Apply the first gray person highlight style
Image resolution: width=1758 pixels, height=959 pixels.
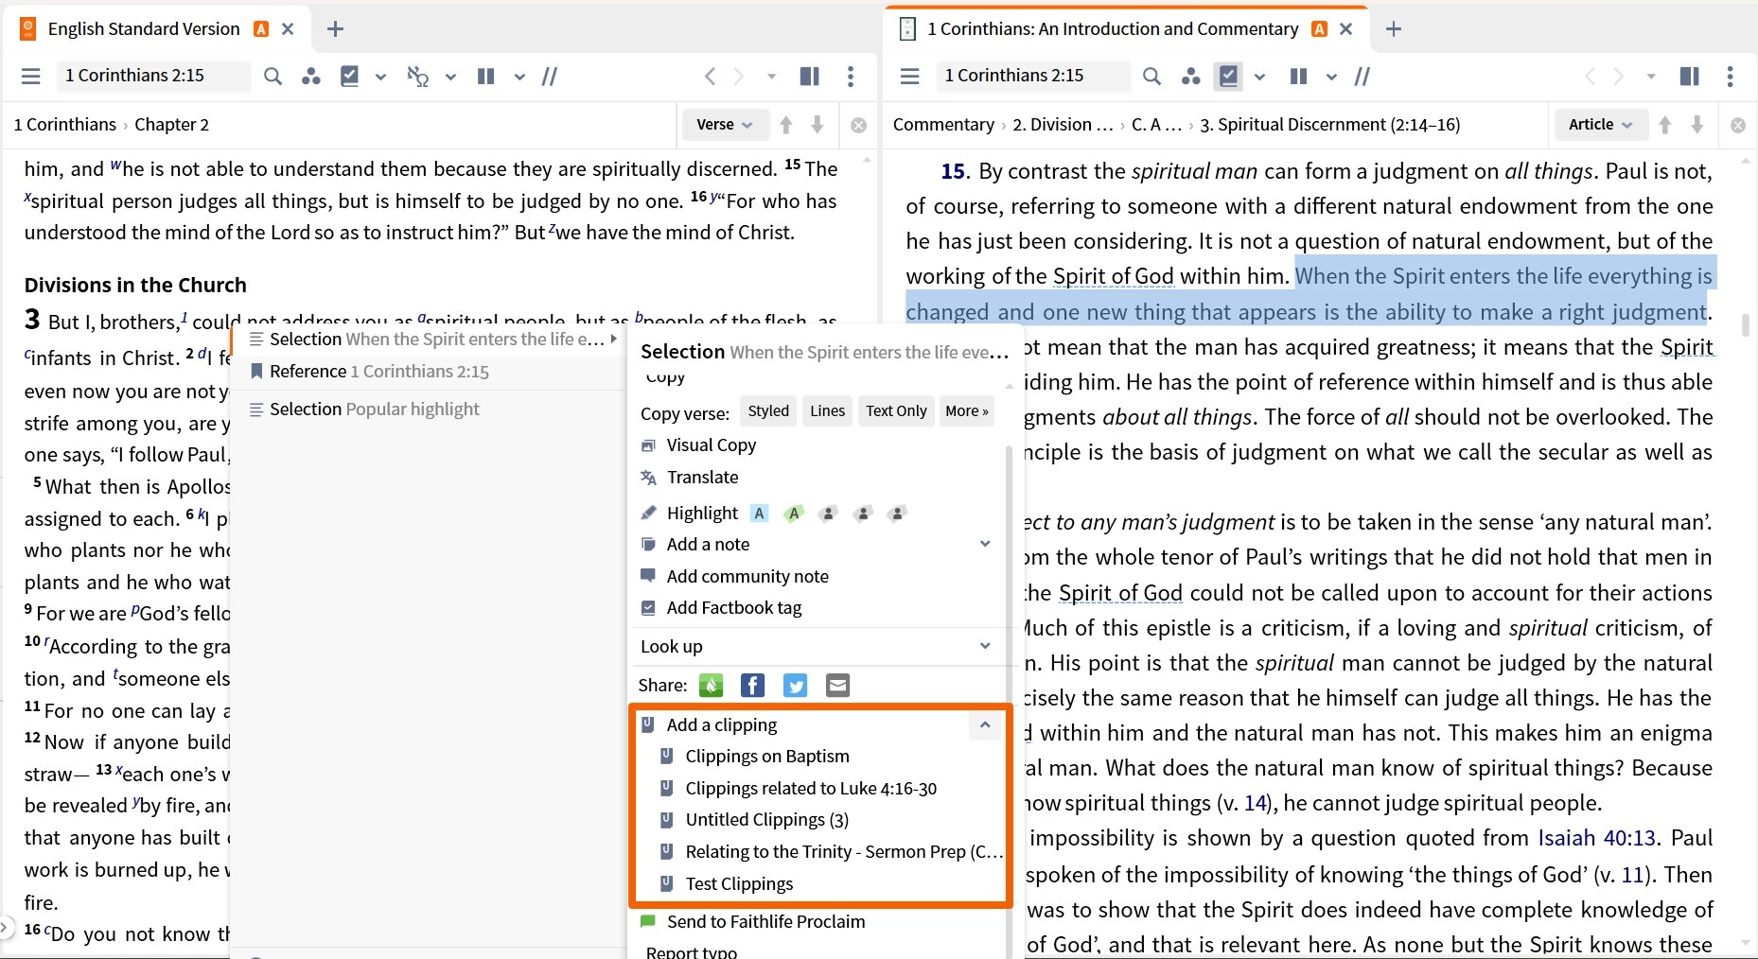[828, 514]
